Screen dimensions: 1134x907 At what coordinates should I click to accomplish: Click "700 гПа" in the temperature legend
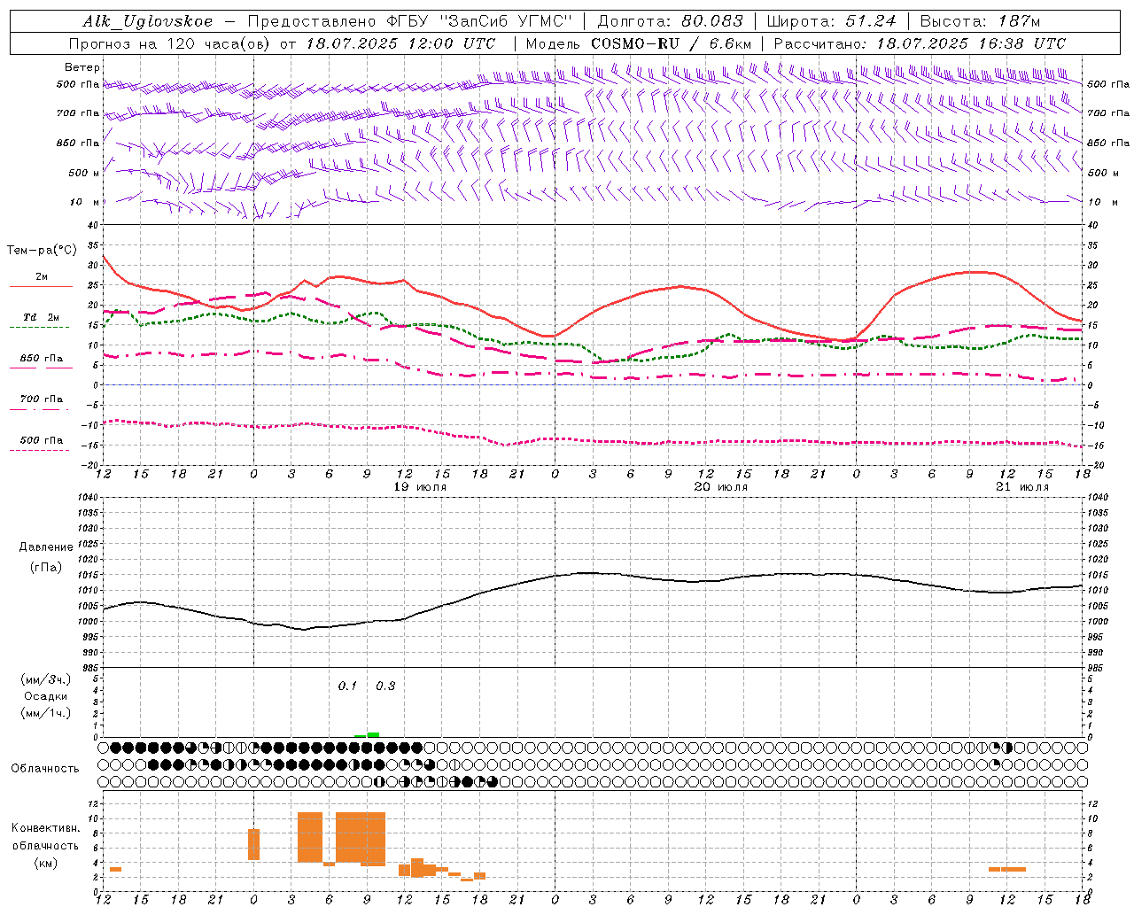pos(42,399)
